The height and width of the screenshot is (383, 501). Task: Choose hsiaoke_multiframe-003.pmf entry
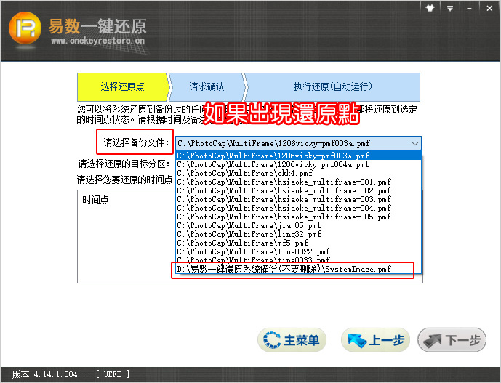click(x=298, y=199)
